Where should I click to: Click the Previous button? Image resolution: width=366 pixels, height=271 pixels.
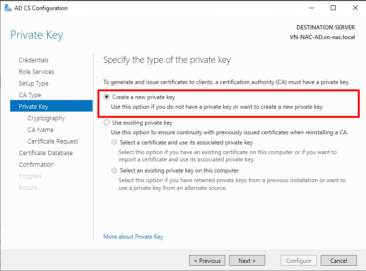pyautogui.click(x=207, y=260)
